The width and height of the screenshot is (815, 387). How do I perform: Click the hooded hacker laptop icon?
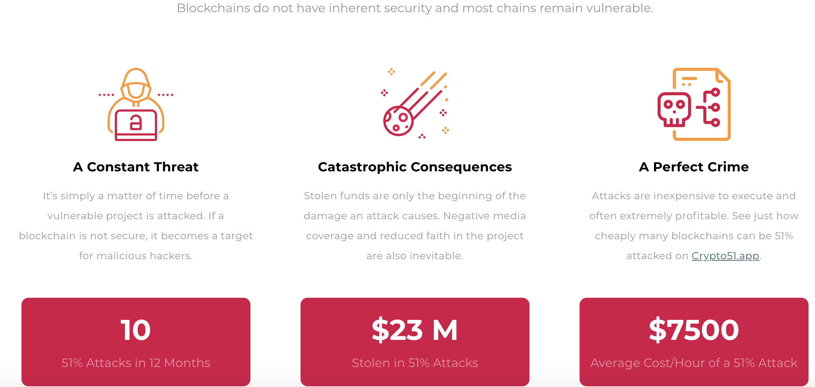click(136, 104)
